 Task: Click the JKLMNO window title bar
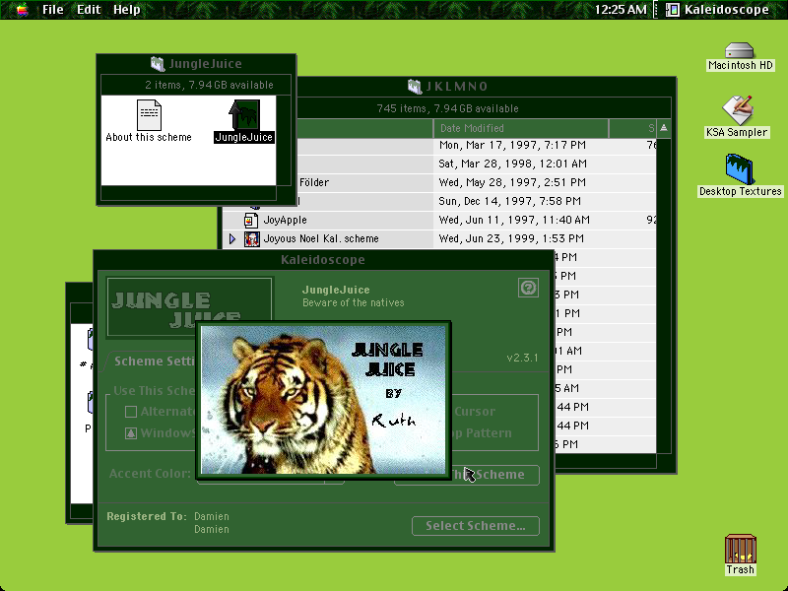[x=487, y=87]
